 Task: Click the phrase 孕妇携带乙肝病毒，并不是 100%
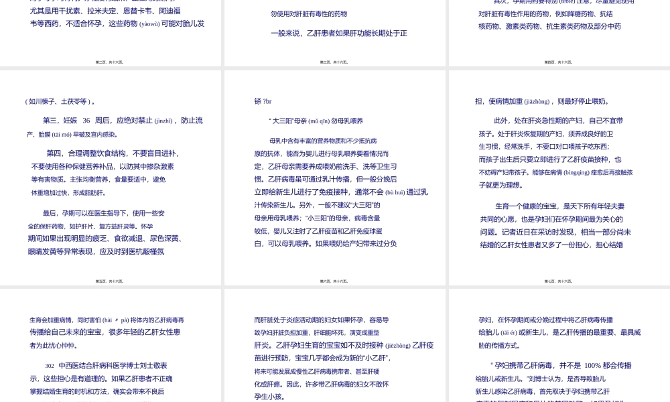tap(562, 365)
